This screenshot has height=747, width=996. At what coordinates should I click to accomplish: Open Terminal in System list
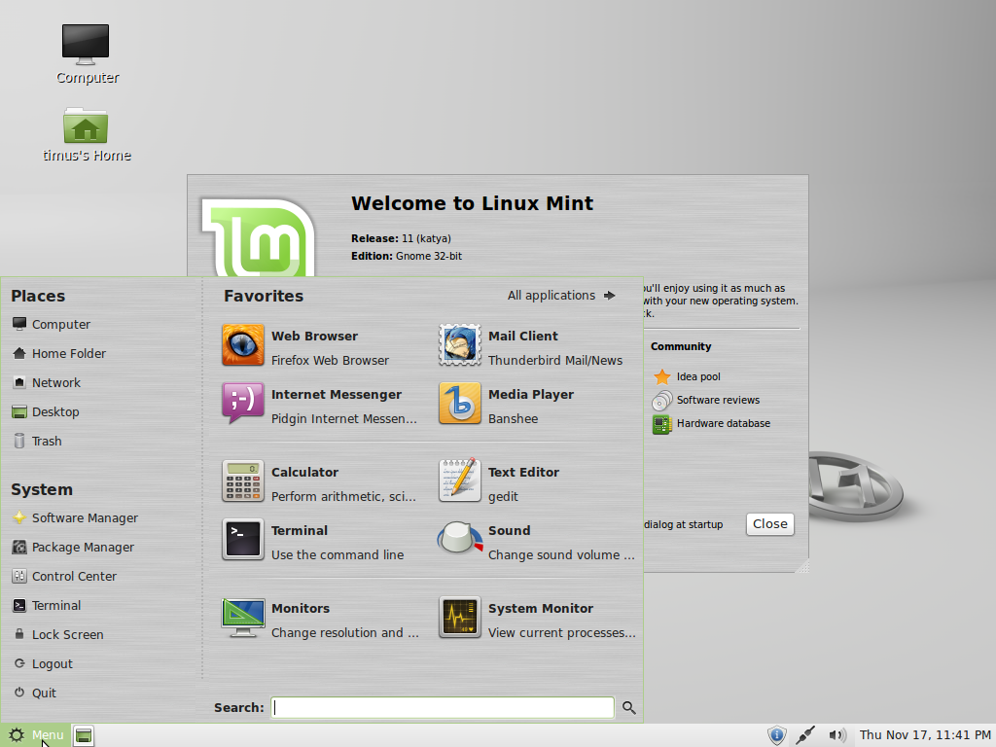tap(47, 605)
